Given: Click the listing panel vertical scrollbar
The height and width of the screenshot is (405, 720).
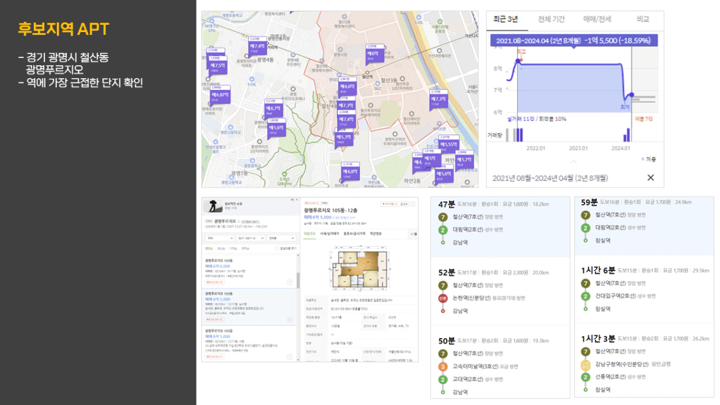Looking at the screenshot, I should click(x=298, y=281).
